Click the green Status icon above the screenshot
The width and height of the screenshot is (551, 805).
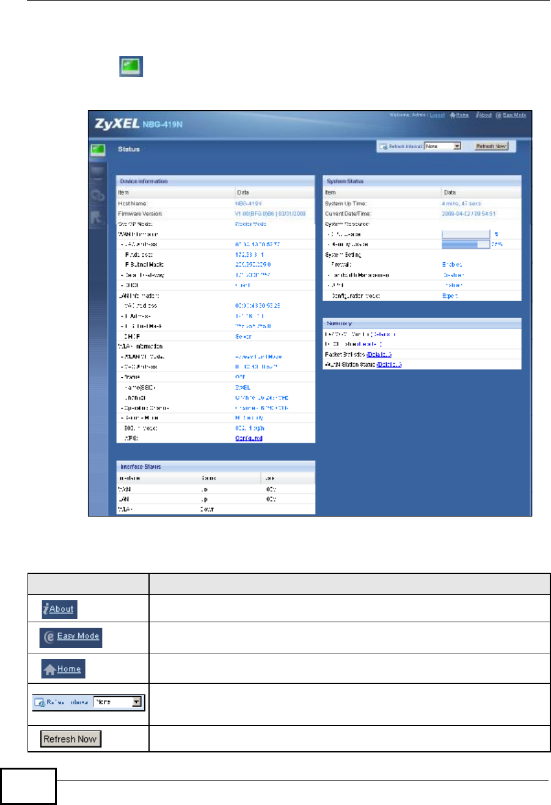point(131,67)
